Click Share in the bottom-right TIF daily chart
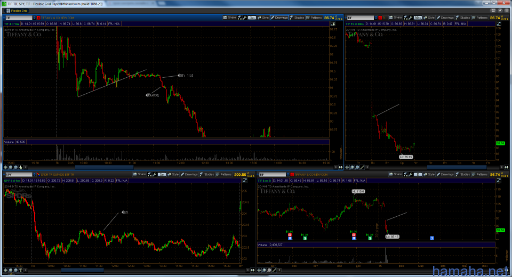 [395, 175]
